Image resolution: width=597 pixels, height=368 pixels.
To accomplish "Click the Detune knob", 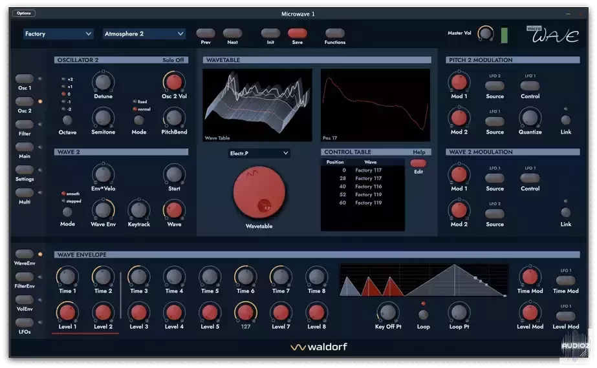I will [x=103, y=82].
